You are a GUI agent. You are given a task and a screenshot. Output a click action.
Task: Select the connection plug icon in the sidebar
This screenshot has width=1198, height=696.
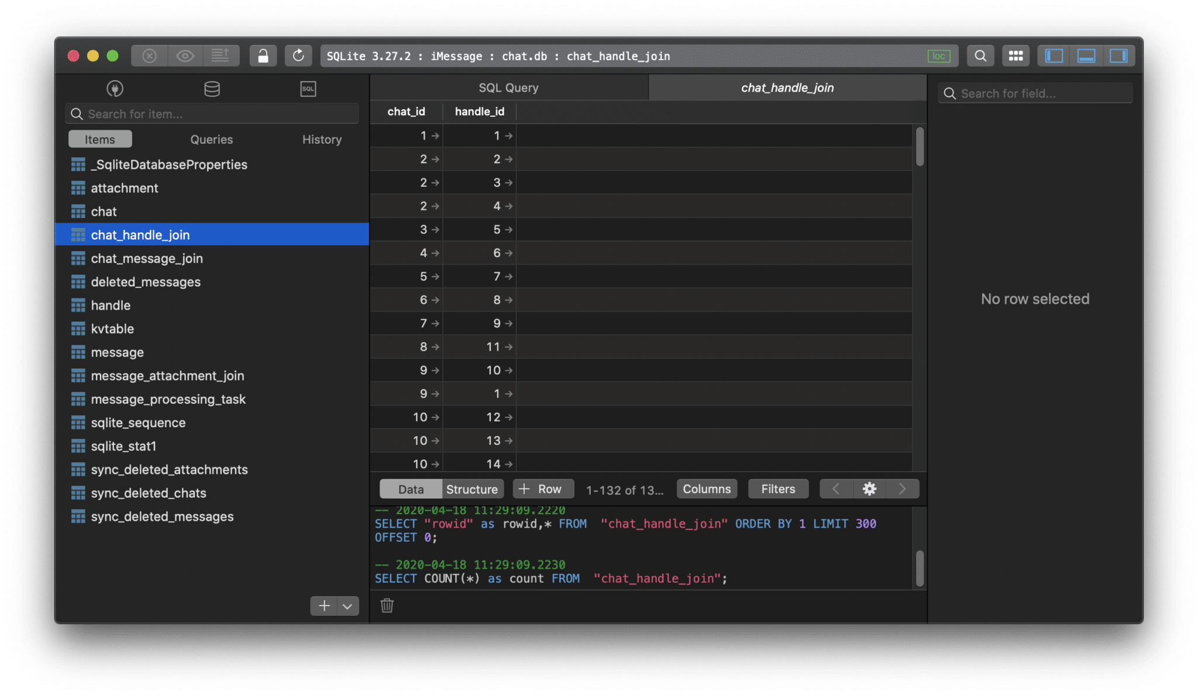[115, 89]
